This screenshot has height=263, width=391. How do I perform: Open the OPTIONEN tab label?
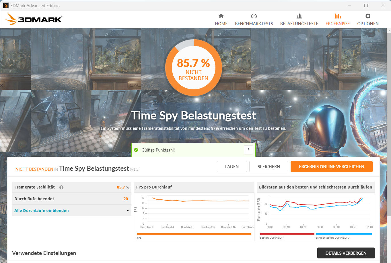[367, 24]
